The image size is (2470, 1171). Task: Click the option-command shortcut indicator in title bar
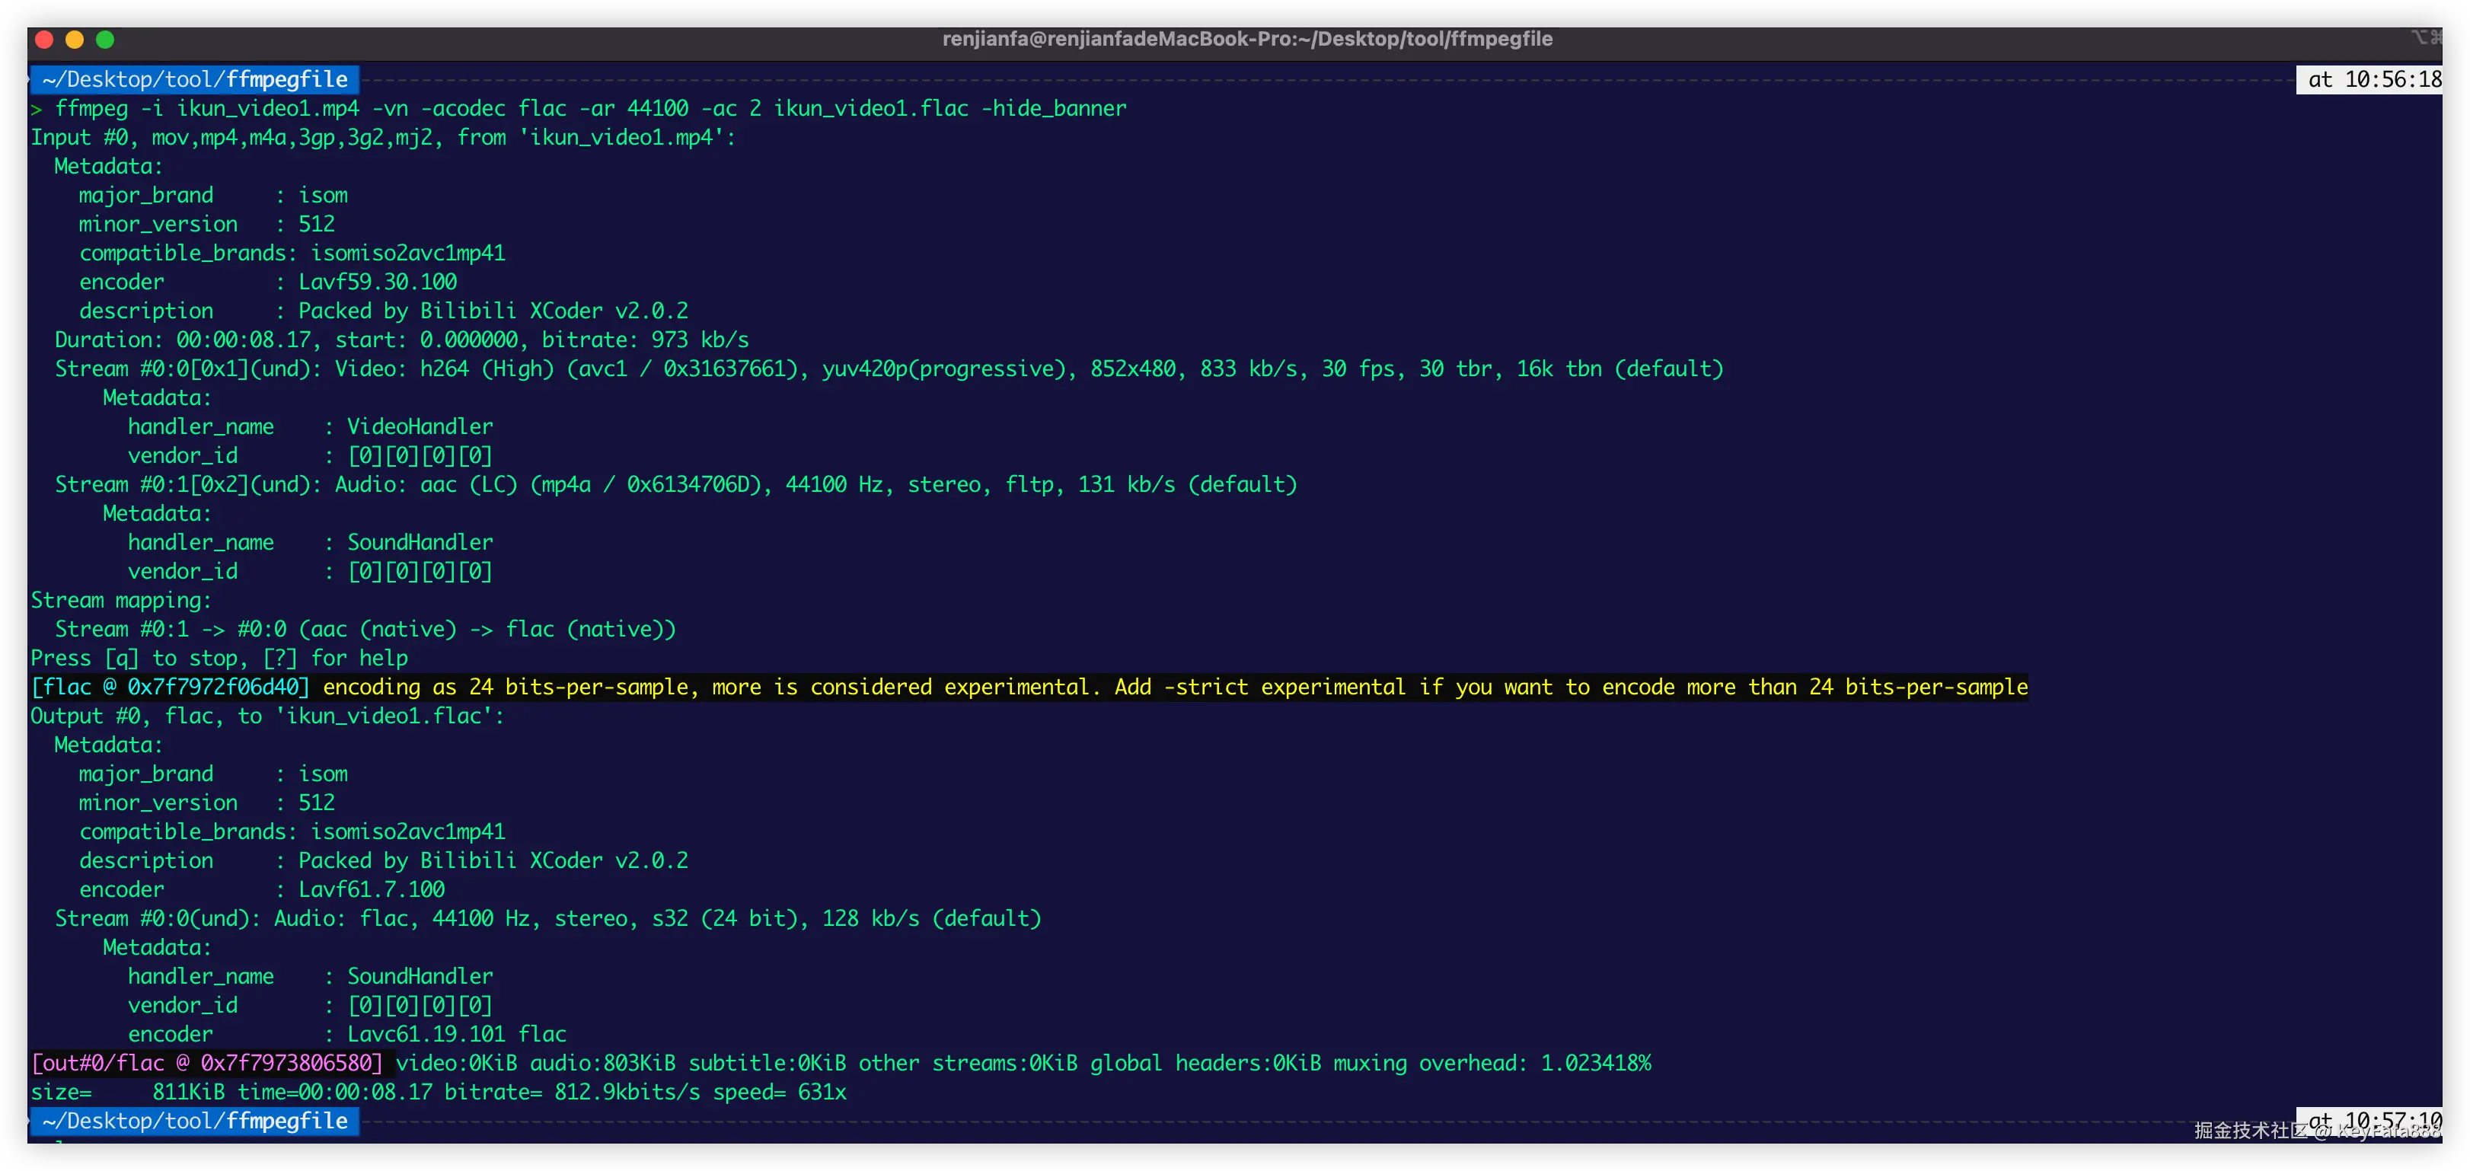click(x=2426, y=37)
